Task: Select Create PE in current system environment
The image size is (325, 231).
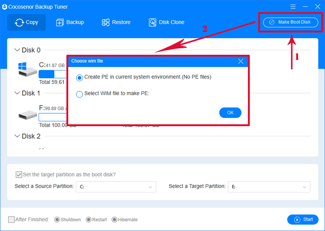Action: [79, 78]
